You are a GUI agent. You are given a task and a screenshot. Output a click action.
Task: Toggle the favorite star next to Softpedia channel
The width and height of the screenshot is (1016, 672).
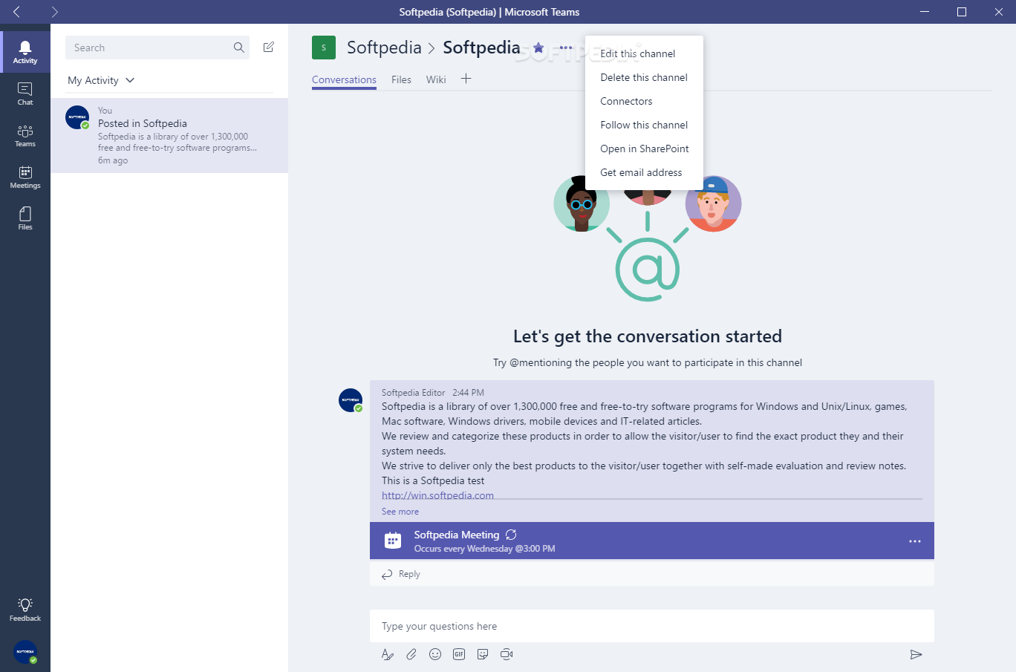tap(538, 48)
